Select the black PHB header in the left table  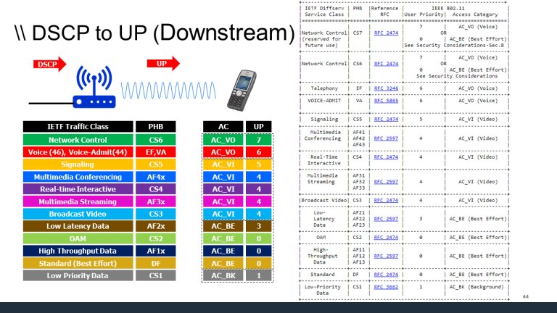pyautogui.click(x=156, y=127)
